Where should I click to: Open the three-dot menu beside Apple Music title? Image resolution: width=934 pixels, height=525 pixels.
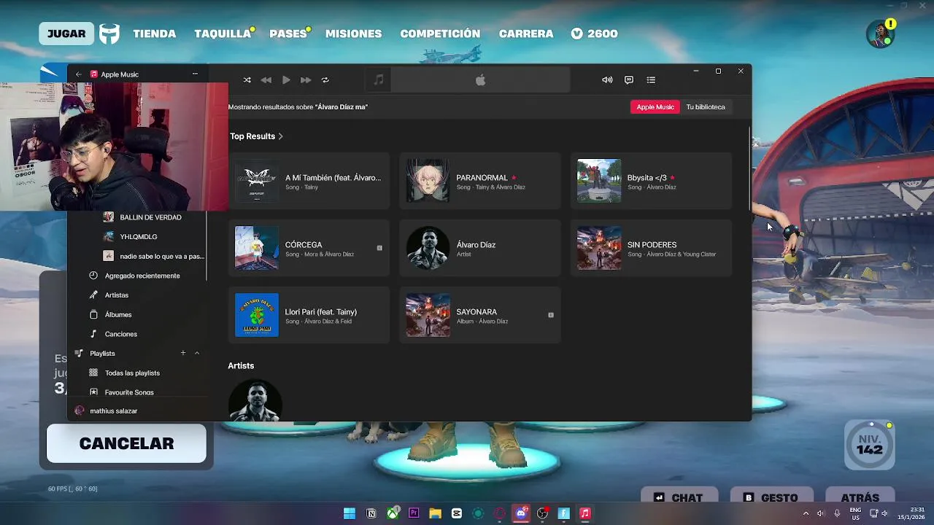pos(195,74)
